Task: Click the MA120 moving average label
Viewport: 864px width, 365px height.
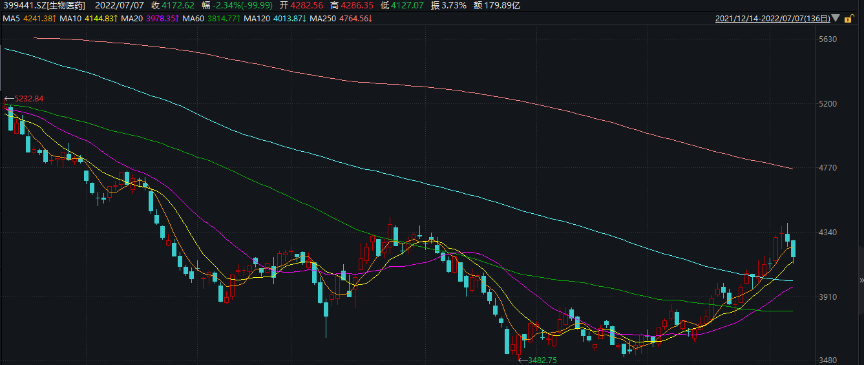Action: 255,19
